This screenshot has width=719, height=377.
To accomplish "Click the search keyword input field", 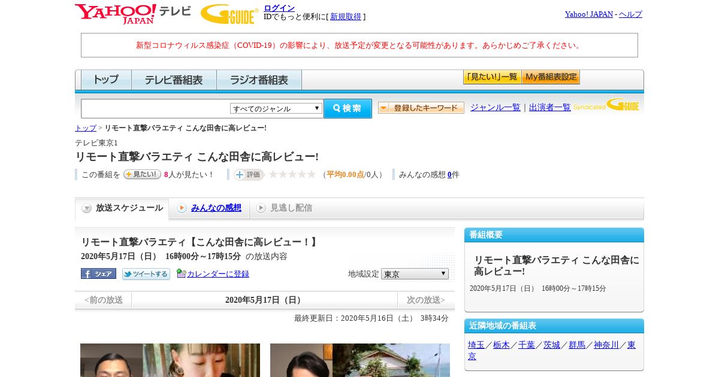I will pos(156,108).
